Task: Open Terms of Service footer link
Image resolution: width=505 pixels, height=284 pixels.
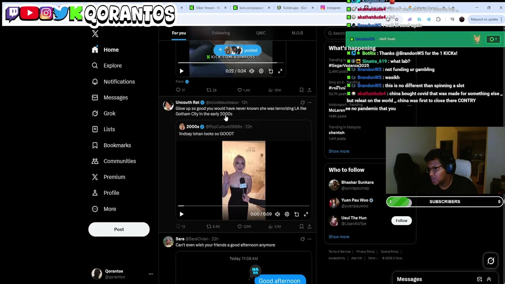Action: 339,252
